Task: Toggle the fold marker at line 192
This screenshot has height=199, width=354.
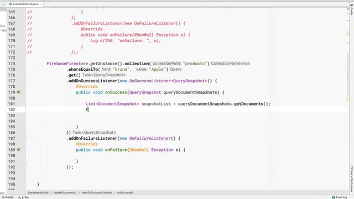Action: coord(25,167)
